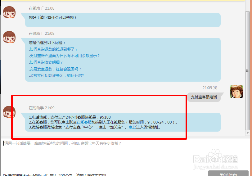Click scrollbar down arrow in chat

[x=248, y=133]
